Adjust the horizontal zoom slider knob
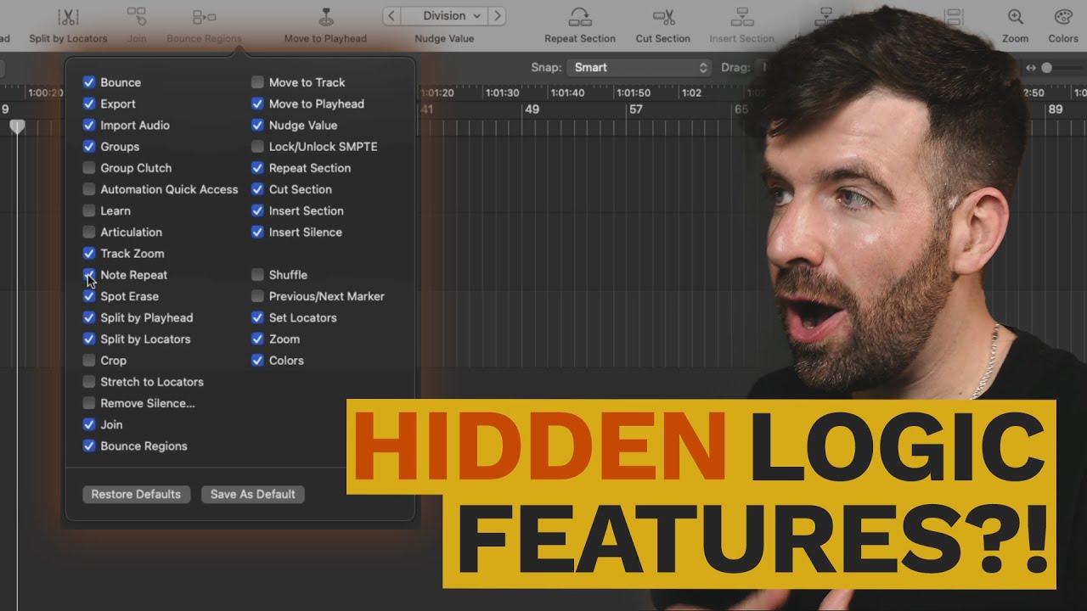The height and width of the screenshot is (611, 1087). pos(1047,68)
